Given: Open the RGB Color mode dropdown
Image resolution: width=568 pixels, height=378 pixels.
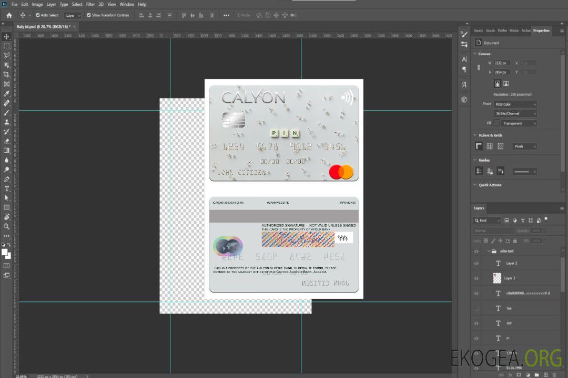Looking at the screenshot, I should [515, 104].
